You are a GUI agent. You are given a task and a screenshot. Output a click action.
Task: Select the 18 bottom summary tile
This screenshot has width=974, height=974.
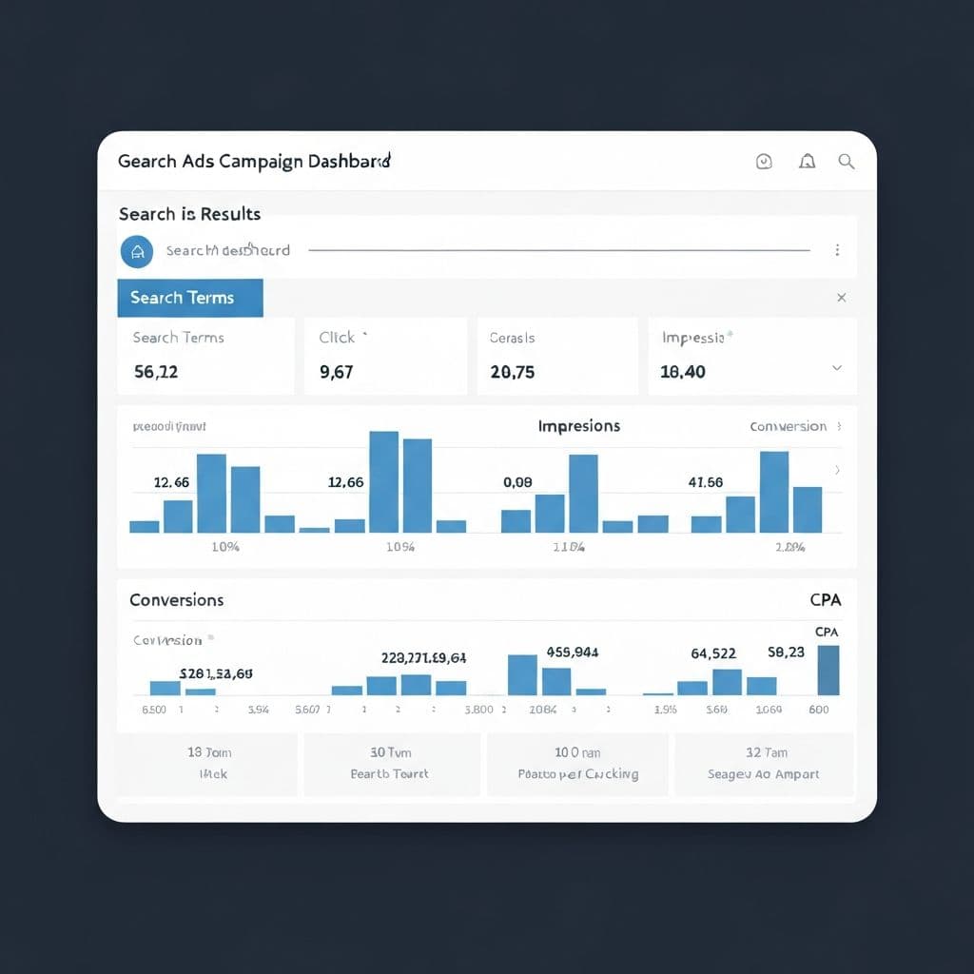point(207,763)
